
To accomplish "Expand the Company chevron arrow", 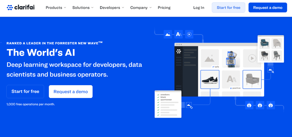I will [150, 8].
